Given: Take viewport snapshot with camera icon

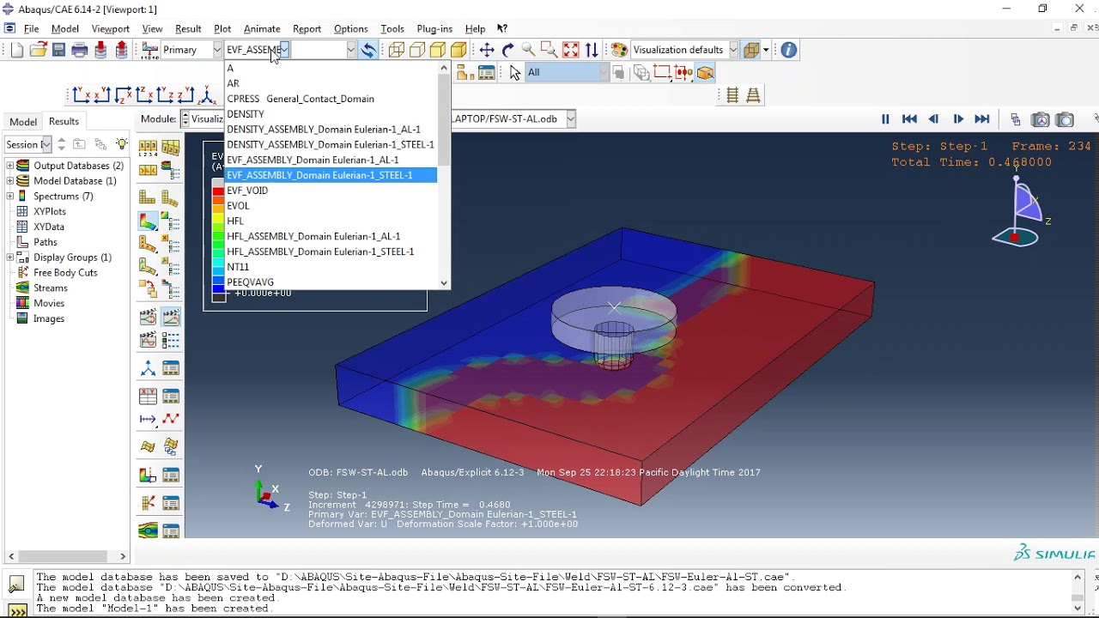Looking at the screenshot, I should click(1065, 119).
